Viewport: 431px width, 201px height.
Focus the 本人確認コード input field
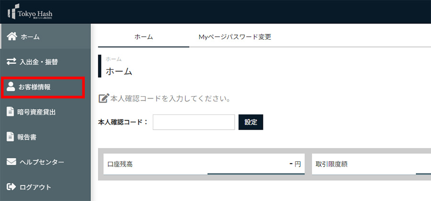(194, 122)
